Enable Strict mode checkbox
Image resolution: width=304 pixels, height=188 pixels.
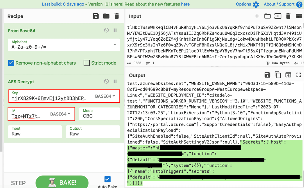pos(87,63)
